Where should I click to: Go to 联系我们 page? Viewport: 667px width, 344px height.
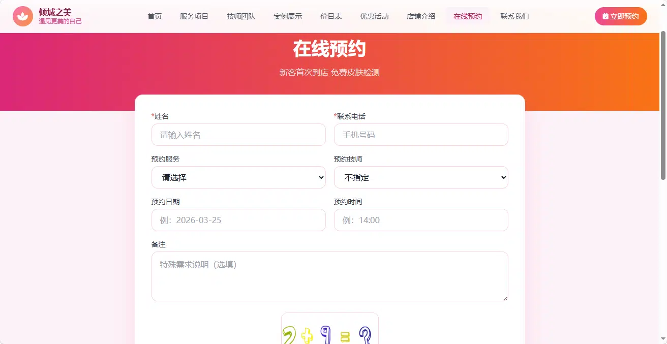[x=514, y=16]
